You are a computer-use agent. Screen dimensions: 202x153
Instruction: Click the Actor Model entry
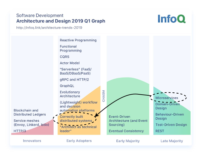(69, 63)
